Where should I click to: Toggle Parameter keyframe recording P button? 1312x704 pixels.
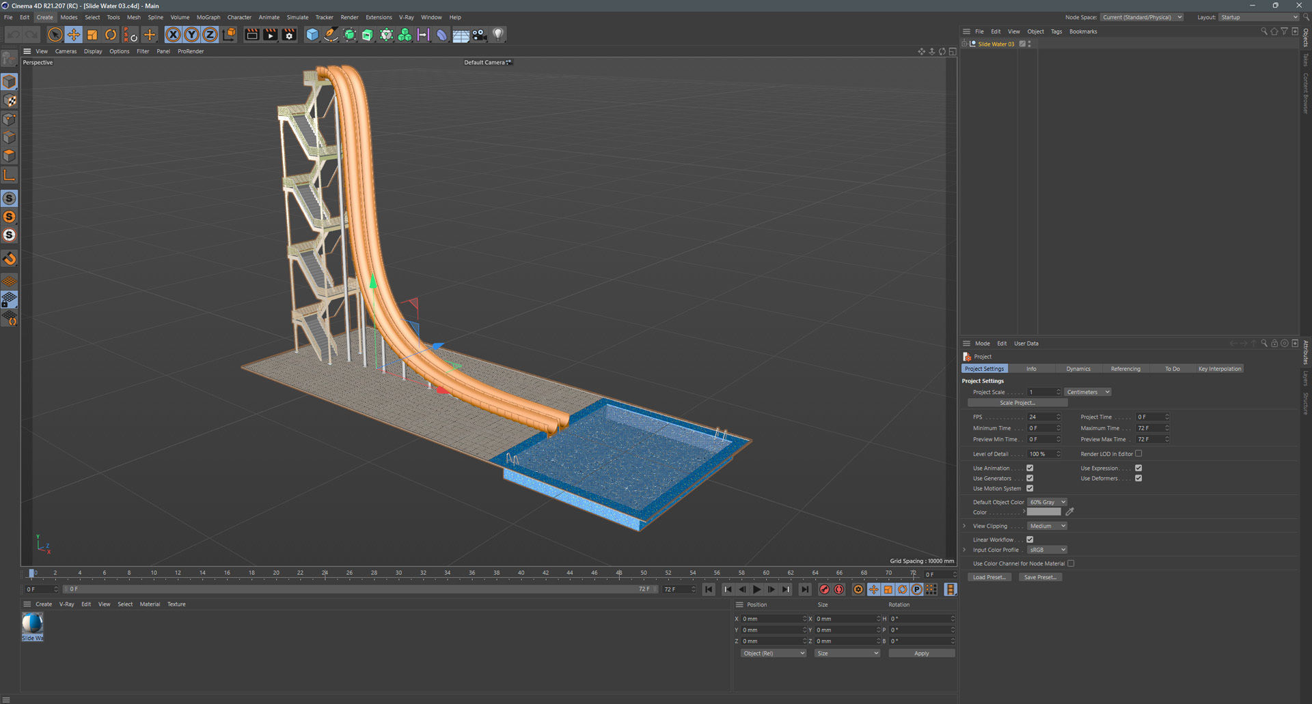(917, 589)
